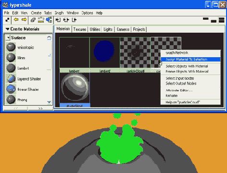227x173 pixels.
Task: Show bottom tabs only view toggle
Action: [214, 21]
